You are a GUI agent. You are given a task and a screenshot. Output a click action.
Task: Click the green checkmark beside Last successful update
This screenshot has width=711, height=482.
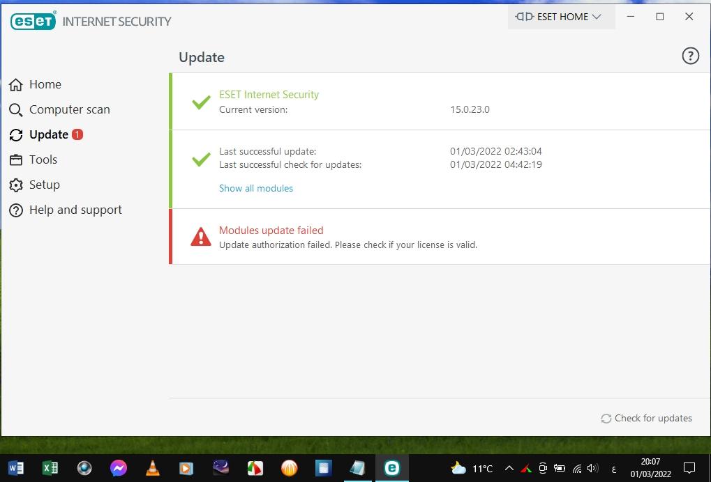[x=201, y=158]
